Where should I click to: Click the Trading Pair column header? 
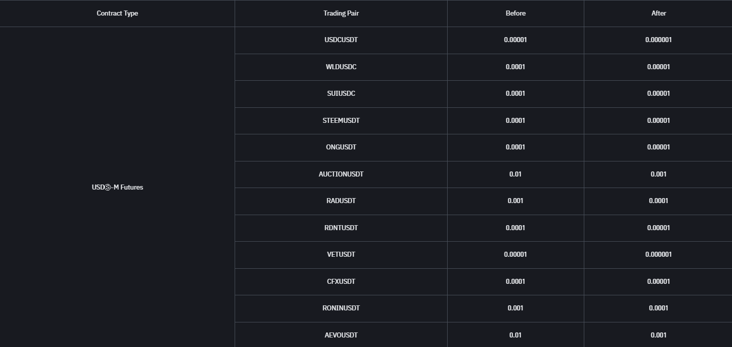(341, 14)
